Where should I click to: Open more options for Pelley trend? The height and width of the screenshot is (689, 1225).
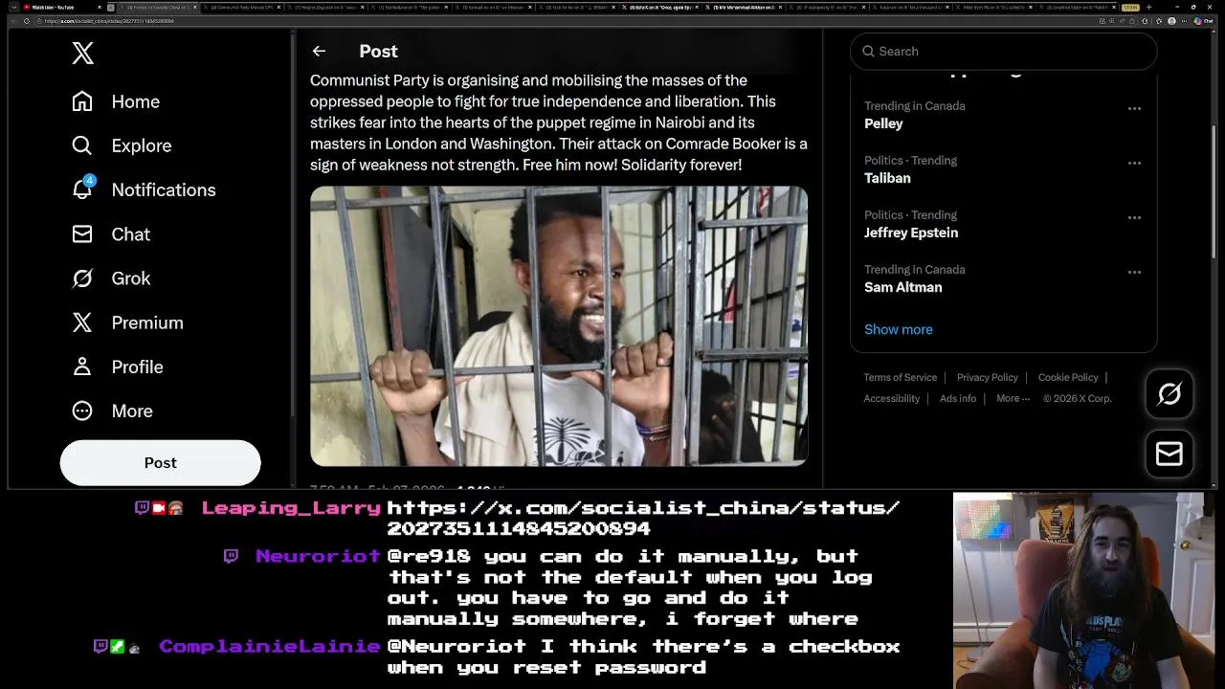(x=1134, y=108)
